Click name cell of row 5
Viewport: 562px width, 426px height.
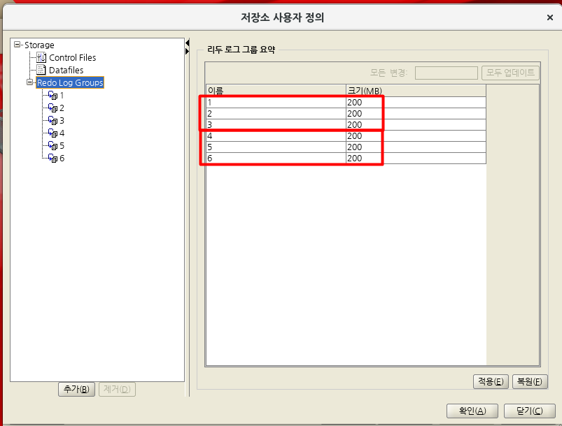tap(276, 147)
